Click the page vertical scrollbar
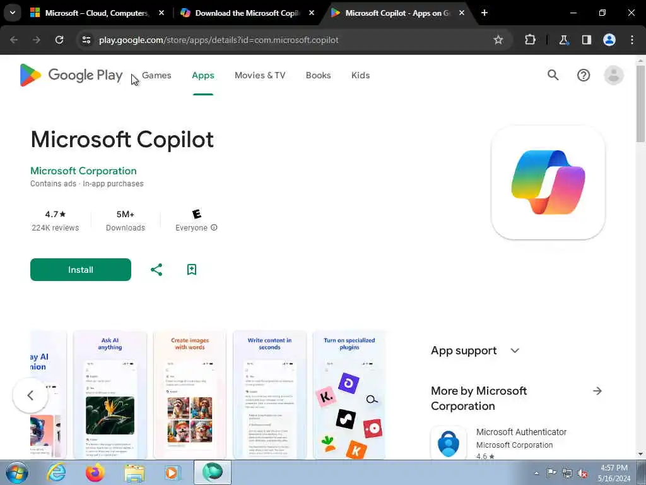 pos(640,103)
